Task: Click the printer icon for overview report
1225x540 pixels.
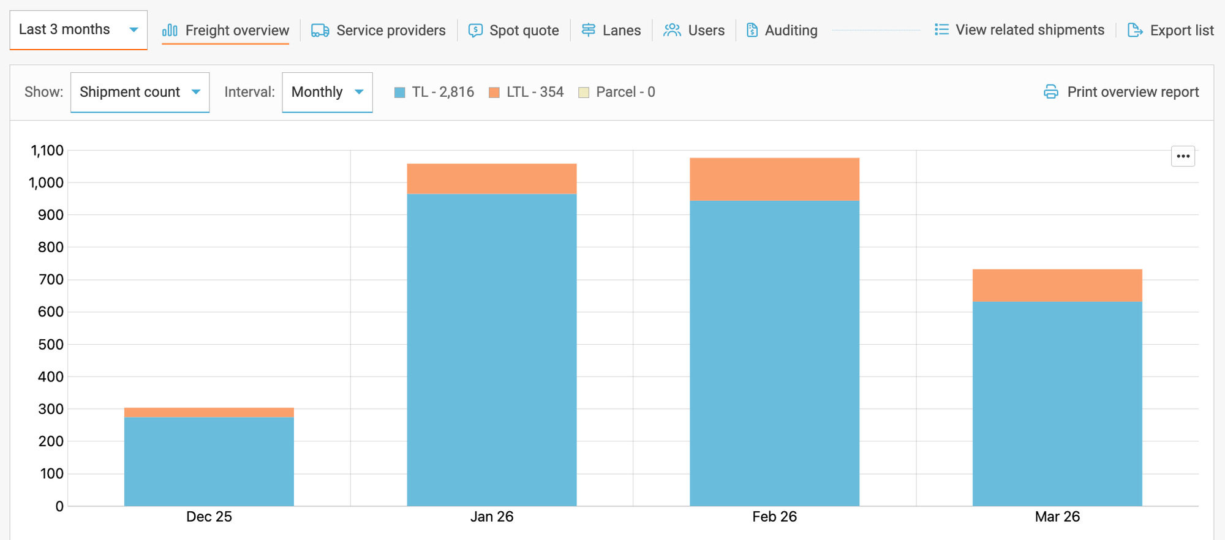Action: (x=1050, y=92)
